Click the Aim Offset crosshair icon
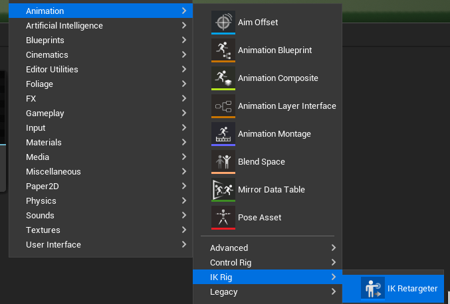Image resolution: width=450 pixels, height=304 pixels. point(223,22)
